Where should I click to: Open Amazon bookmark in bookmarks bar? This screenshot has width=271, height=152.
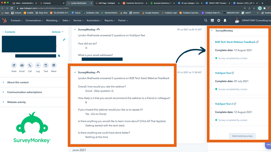16,13
